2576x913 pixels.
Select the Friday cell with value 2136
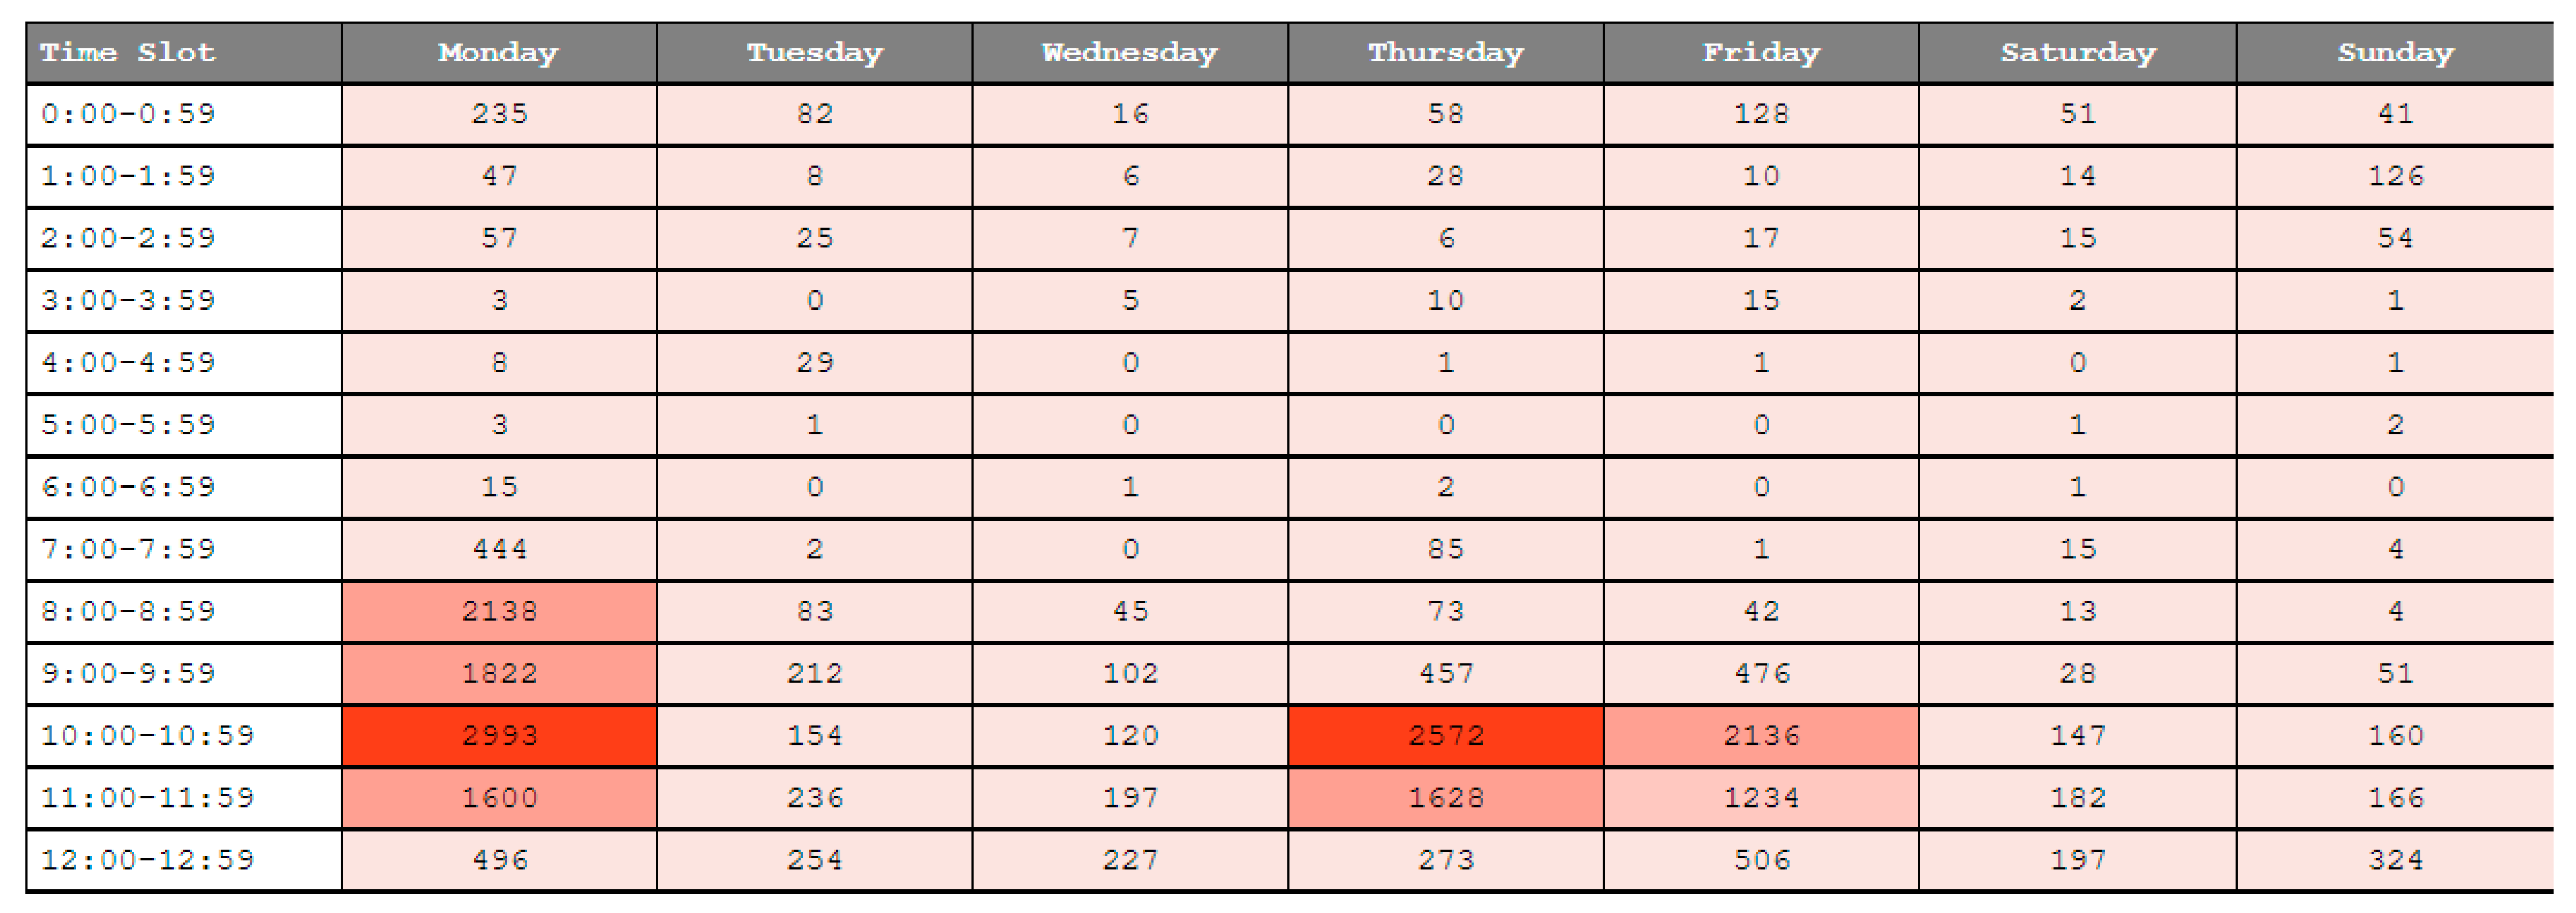pos(1761,736)
